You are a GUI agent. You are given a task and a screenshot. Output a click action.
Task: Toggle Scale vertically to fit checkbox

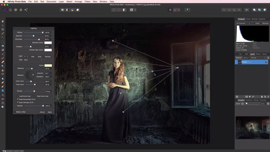click(x=18, y=102)
